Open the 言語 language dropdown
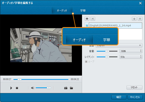The image size is (145, 102). tap(119, 45)
